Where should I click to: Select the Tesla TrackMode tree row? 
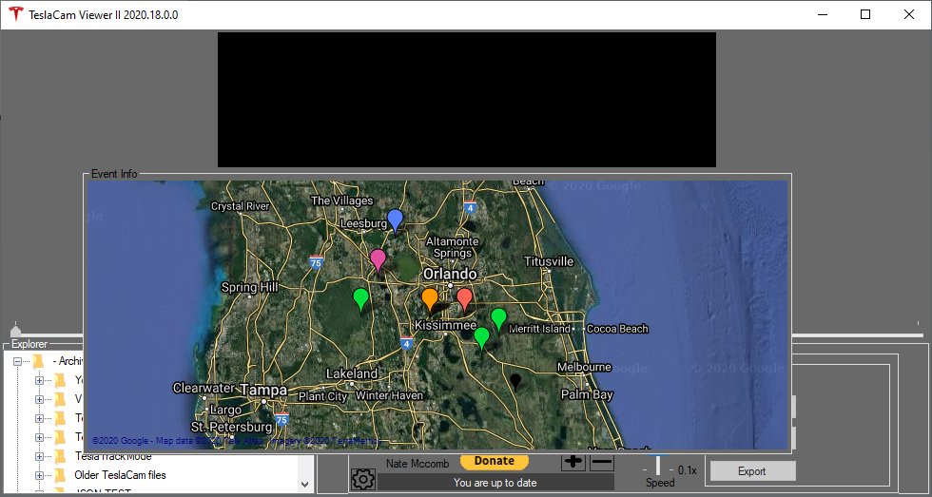click(x=113, y=456)
